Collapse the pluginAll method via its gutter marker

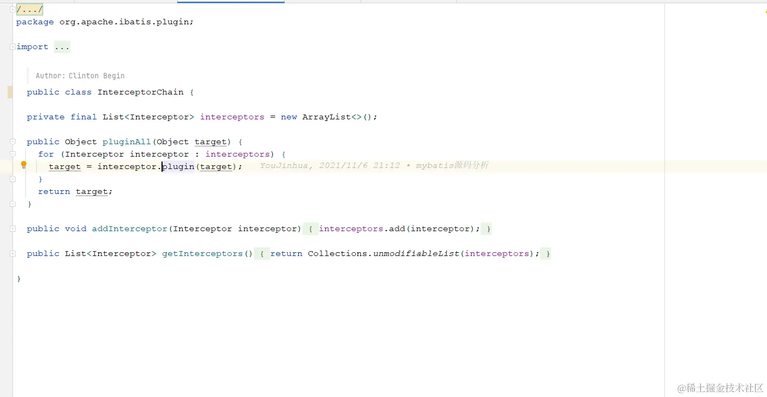coord(12,142)
